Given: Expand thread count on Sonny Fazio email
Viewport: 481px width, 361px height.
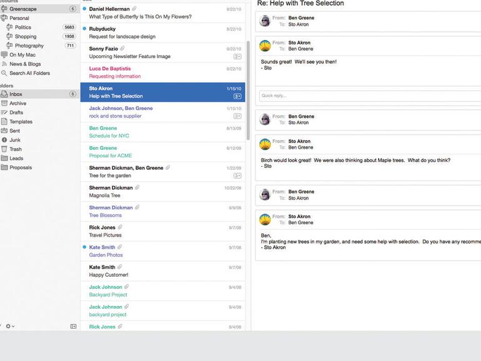Looking at the screenshot, I should click(237, 56).
